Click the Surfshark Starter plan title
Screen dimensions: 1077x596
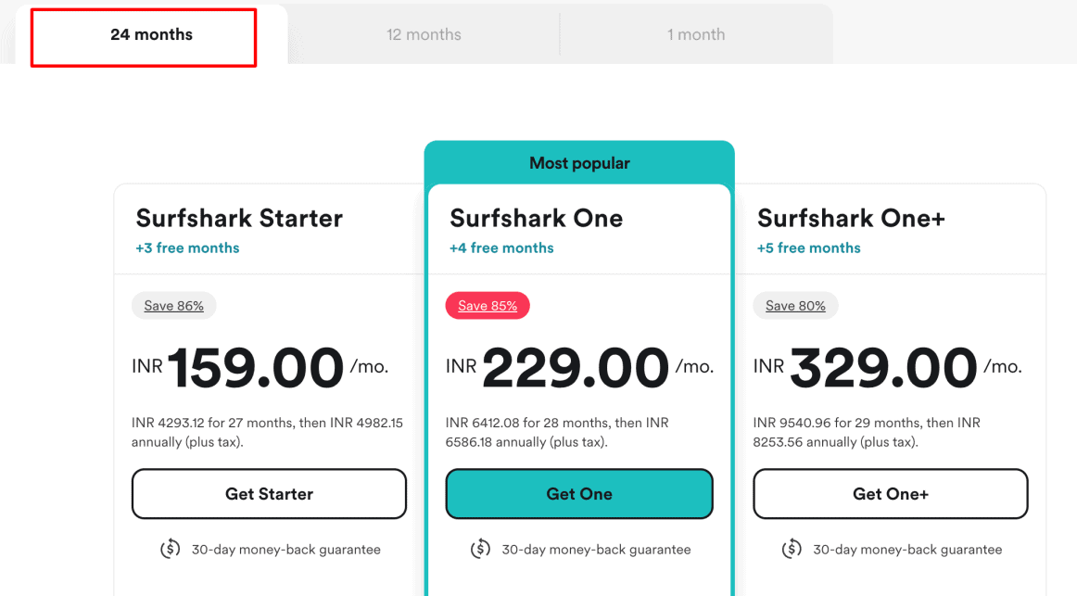click(239, 219)
